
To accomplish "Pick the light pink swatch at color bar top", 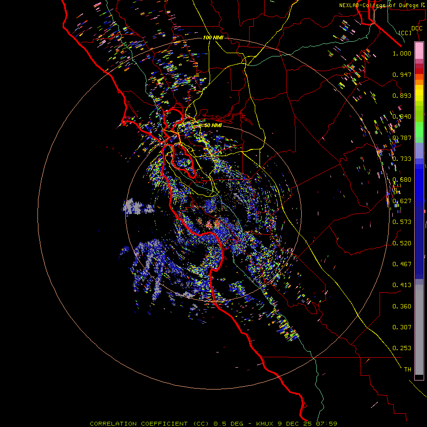I will click(x=419, y=50).
